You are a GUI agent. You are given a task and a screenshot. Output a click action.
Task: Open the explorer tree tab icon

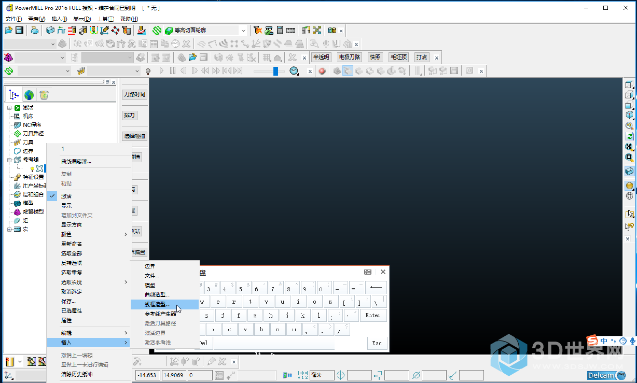point(14,95)
